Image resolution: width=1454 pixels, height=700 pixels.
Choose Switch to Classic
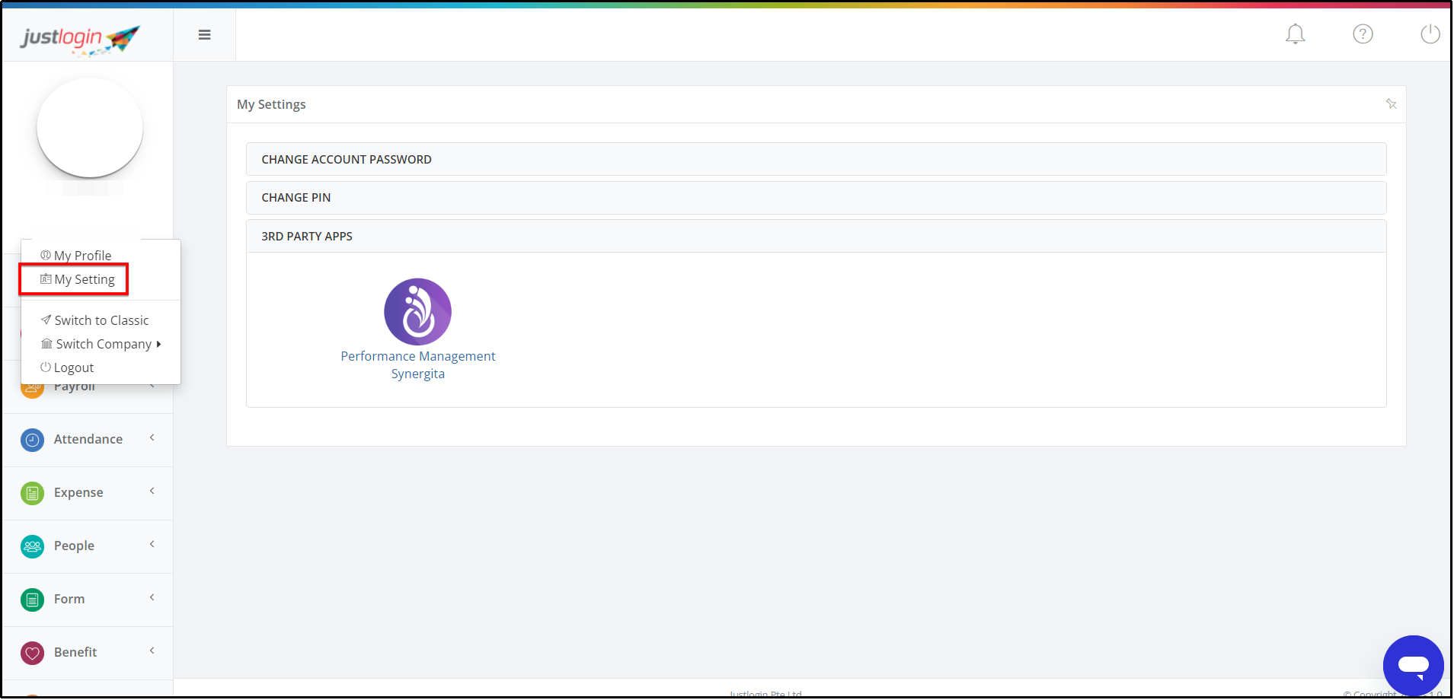coord(94,320)
